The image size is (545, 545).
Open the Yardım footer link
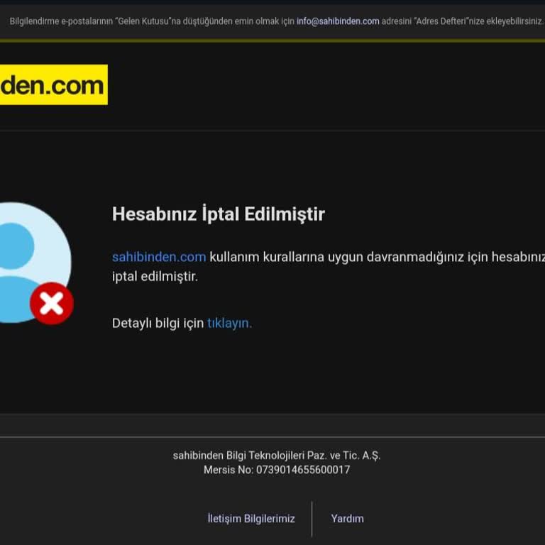(347, 518)
